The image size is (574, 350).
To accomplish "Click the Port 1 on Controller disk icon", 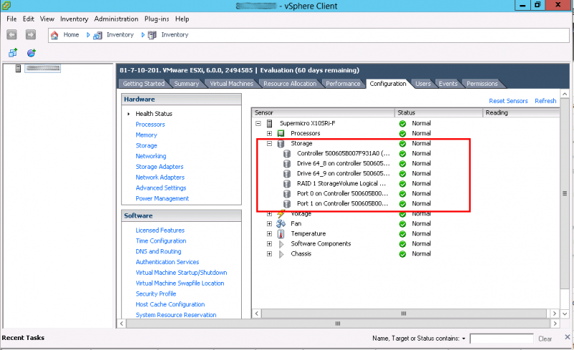I will (287, 204).
